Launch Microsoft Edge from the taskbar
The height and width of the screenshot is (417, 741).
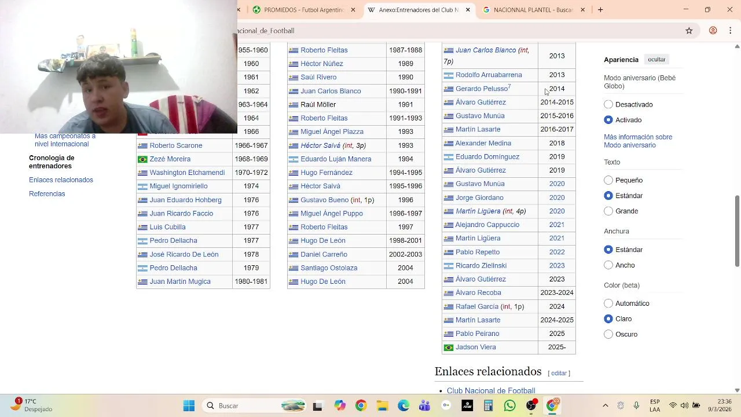pos(403,406)
